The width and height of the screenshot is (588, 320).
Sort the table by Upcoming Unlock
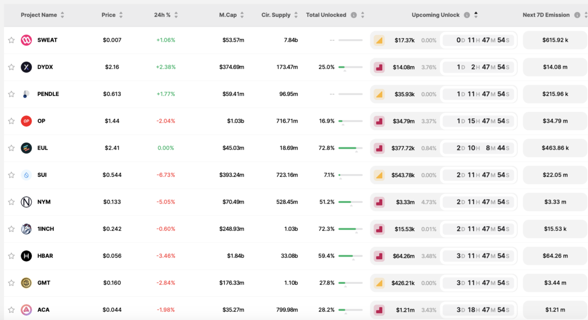click(476, 15)
